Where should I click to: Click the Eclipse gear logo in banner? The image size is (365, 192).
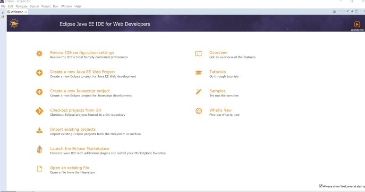(14, 23)
